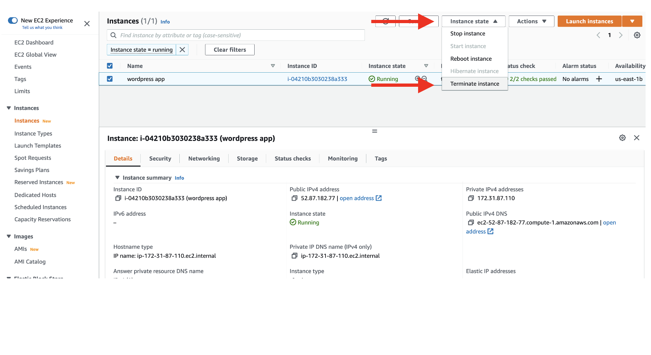Screen dimensions: 651x355
Task: Click the zoom-in icon beside Running state
Action: tap(417, 78)
